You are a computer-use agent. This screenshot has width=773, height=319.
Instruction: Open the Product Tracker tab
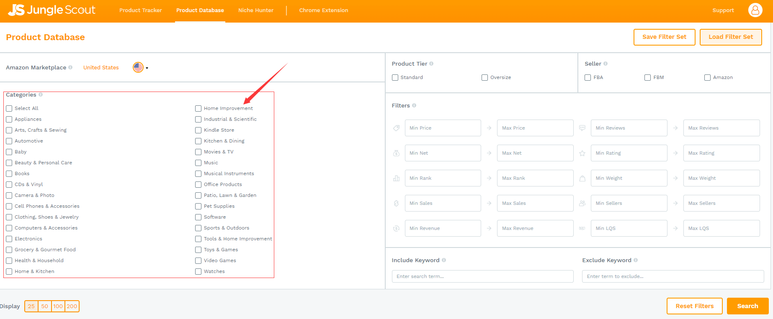pos(140,10)
